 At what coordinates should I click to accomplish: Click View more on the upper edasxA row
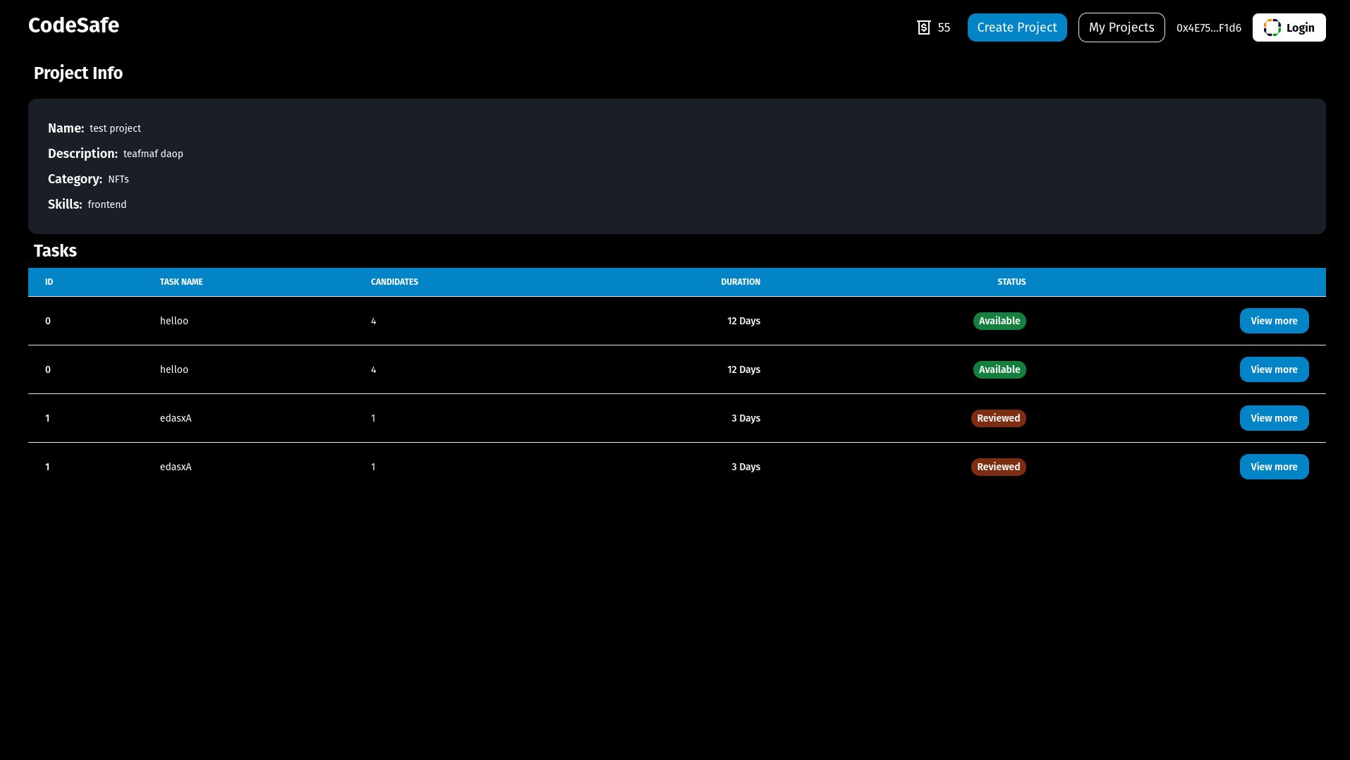(x=1274, y=418)
